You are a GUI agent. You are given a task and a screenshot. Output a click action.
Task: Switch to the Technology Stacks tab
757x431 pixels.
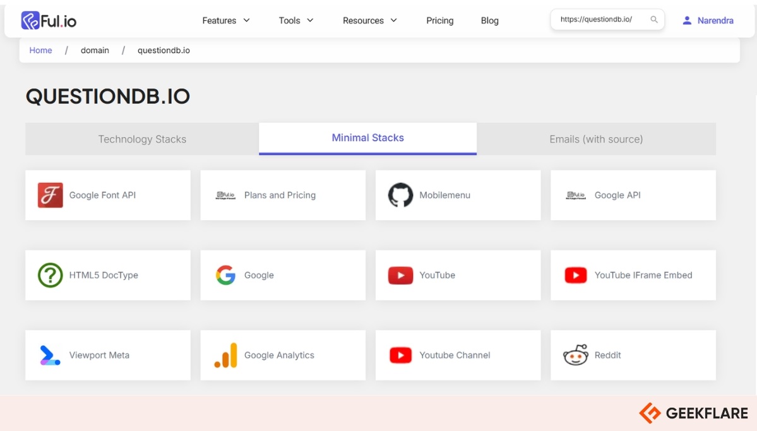(x=142, y=139)
